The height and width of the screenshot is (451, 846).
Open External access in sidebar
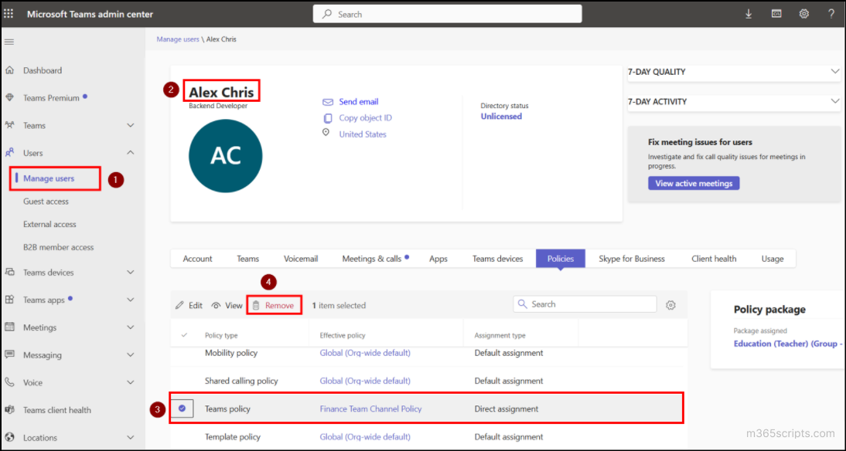[49, 224]
